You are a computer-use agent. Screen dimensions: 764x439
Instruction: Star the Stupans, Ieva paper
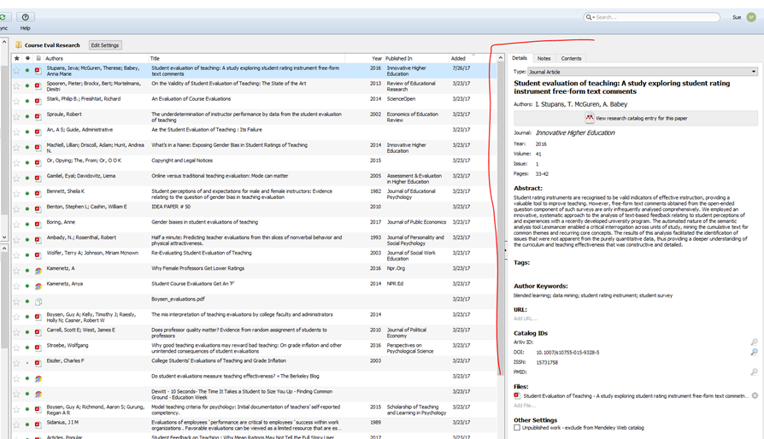coord(16,71)
